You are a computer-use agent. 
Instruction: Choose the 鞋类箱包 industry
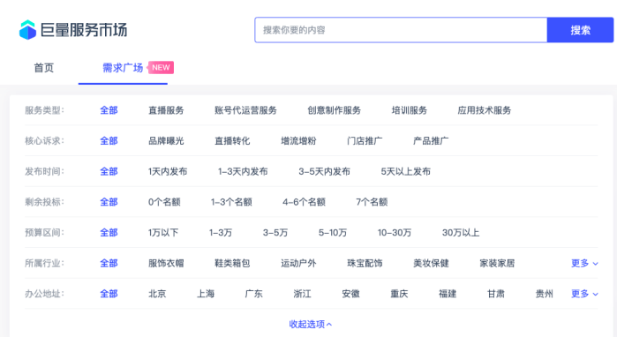[232, 263]
